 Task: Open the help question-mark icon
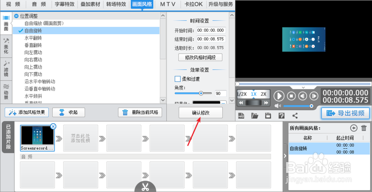(281, 116)
